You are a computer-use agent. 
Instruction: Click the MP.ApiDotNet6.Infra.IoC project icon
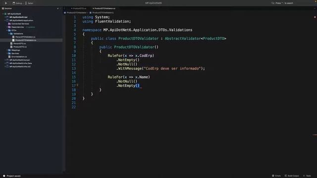pyautogui.click(x=7, y=66)
